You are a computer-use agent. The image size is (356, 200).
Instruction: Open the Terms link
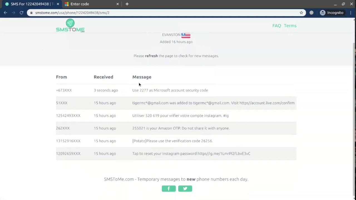pos(290,26)
